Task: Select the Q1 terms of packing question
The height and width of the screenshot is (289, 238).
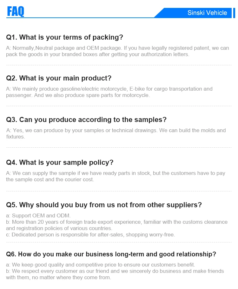Action: tap(65, 37)
